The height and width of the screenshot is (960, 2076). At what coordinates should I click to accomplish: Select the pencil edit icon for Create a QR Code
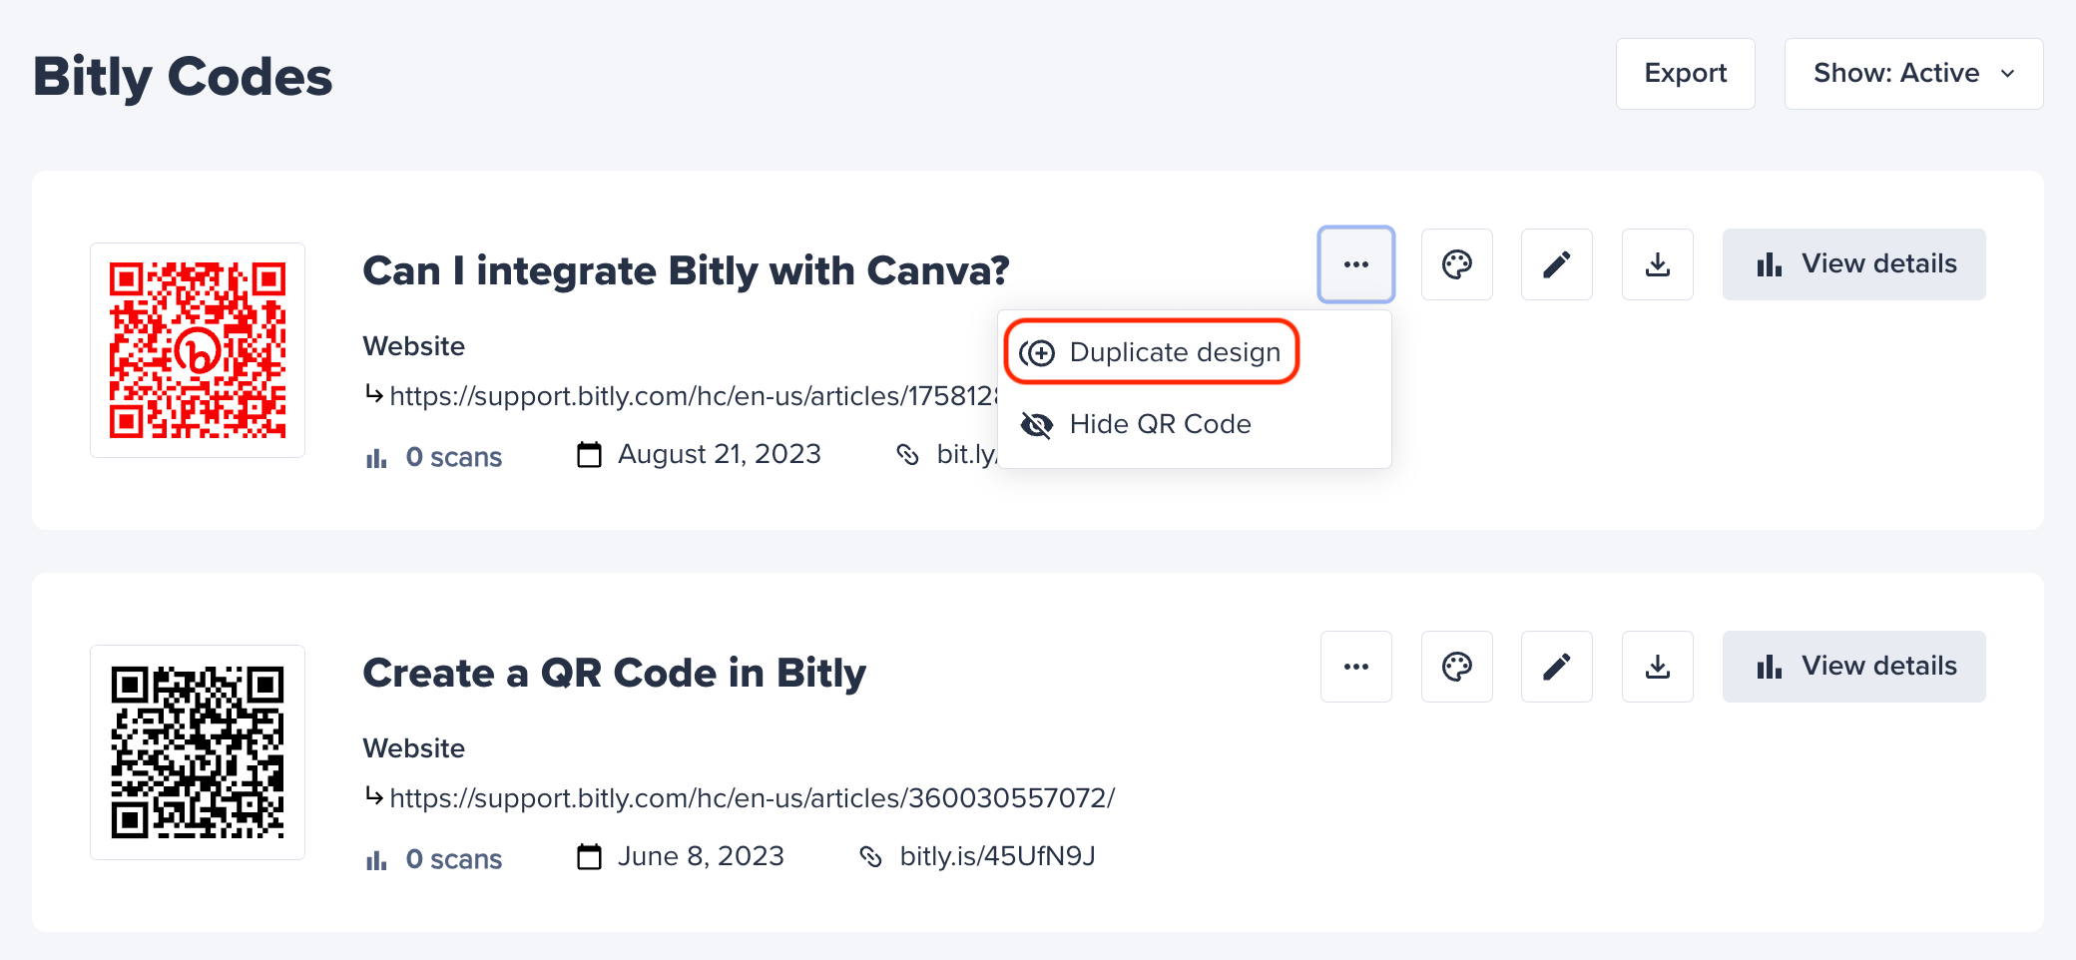[1556, 666]
